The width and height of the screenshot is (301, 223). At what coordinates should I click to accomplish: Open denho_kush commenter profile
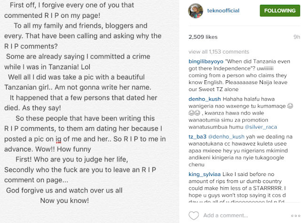[205, 99]
